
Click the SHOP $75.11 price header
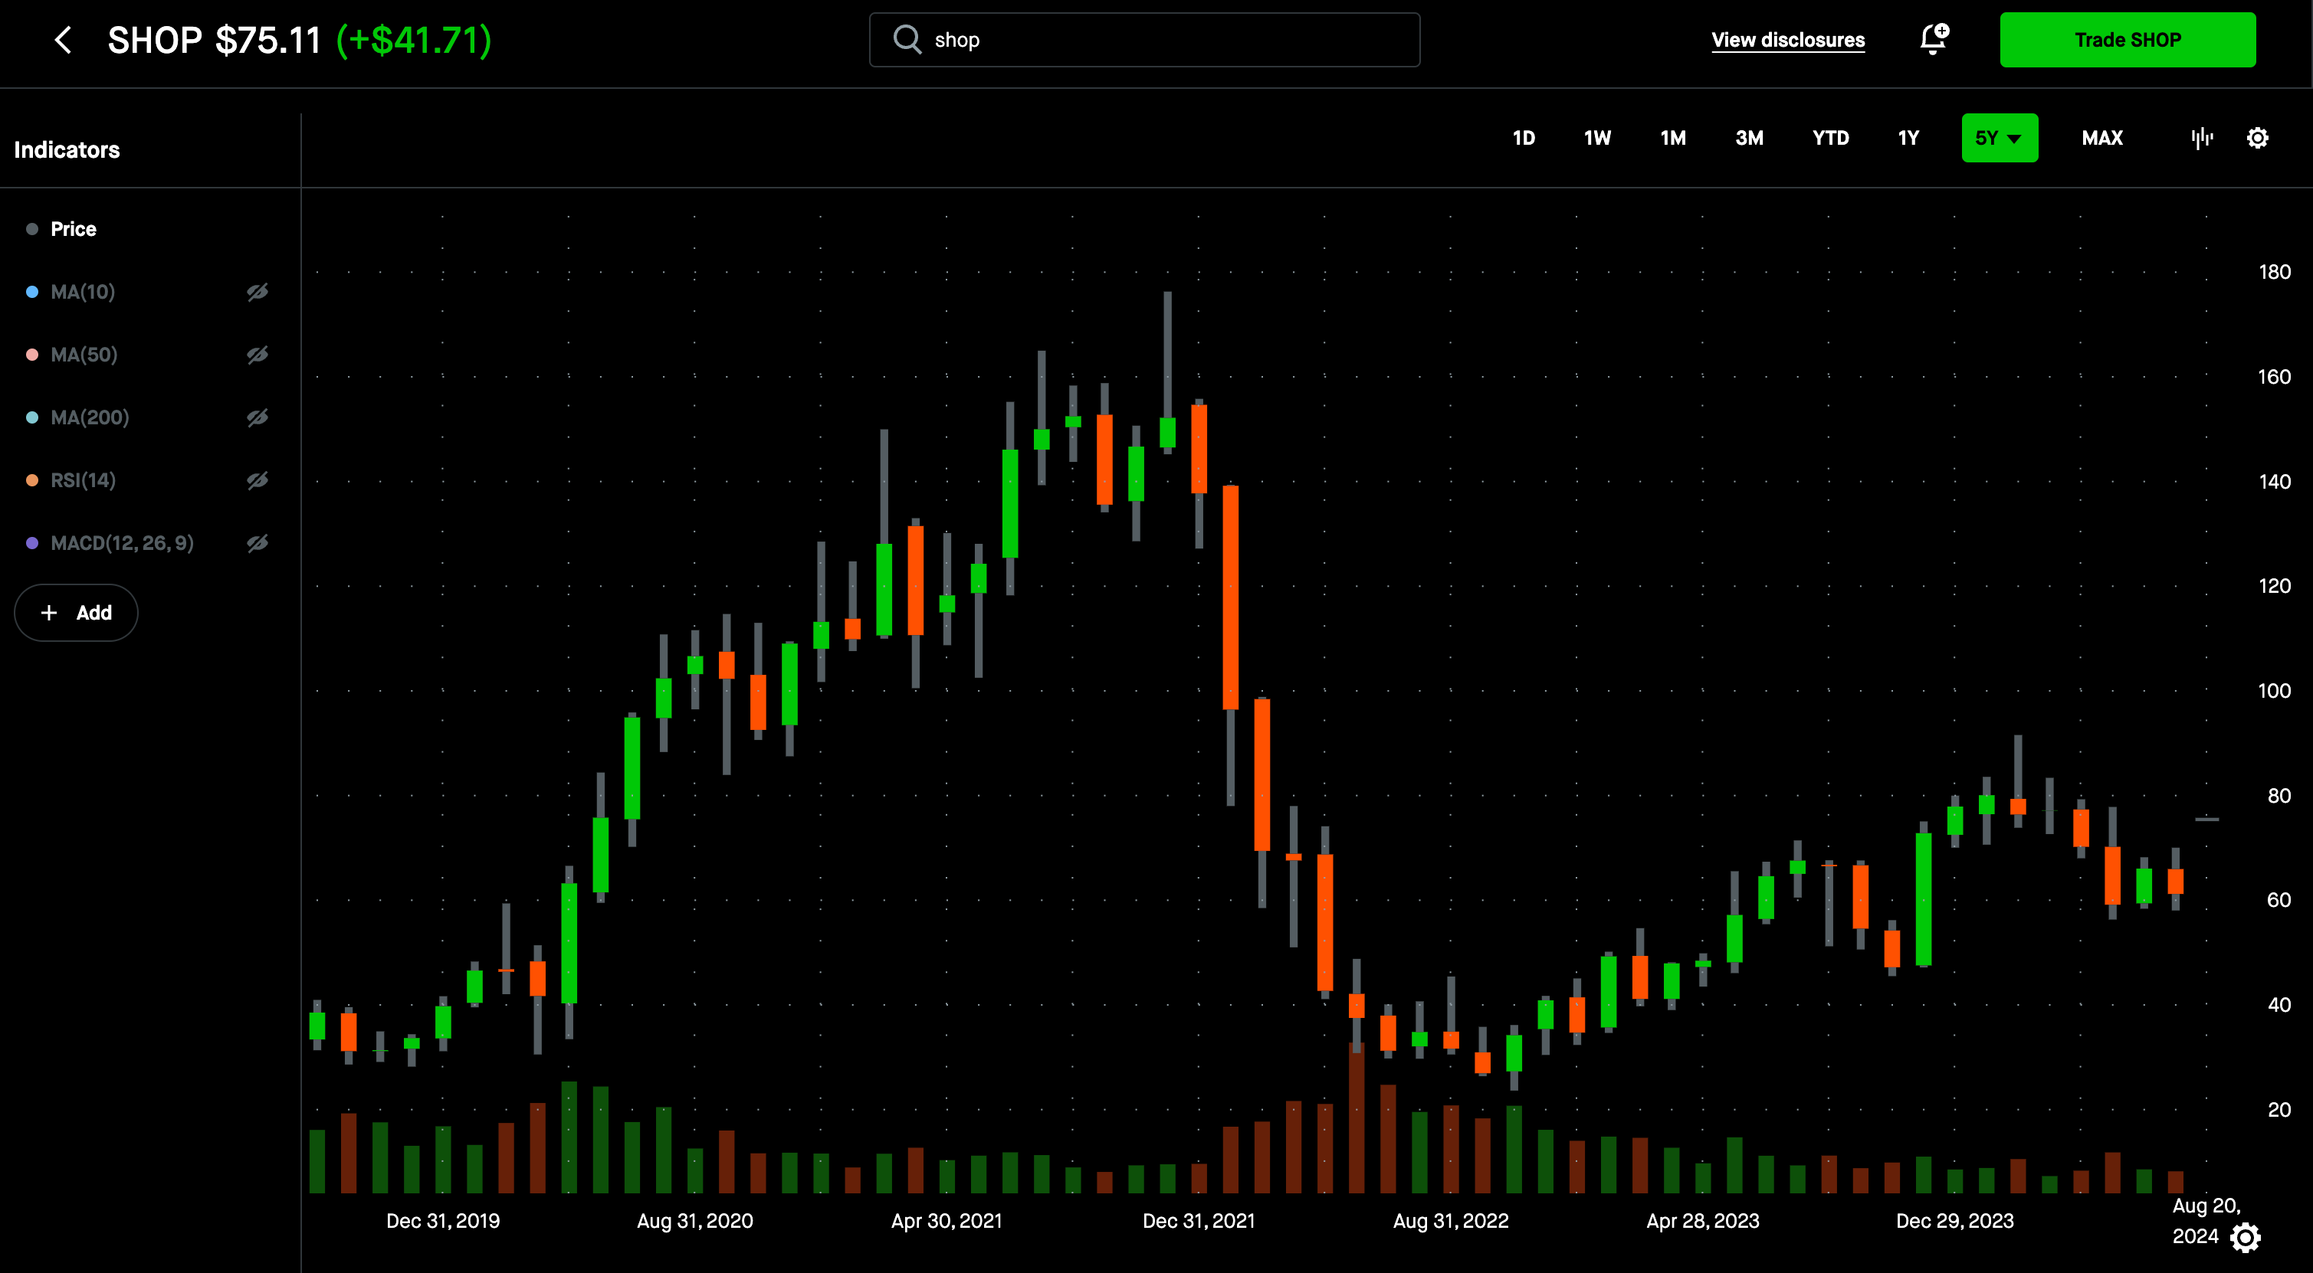pyautogui.click(x=214, y=41)
